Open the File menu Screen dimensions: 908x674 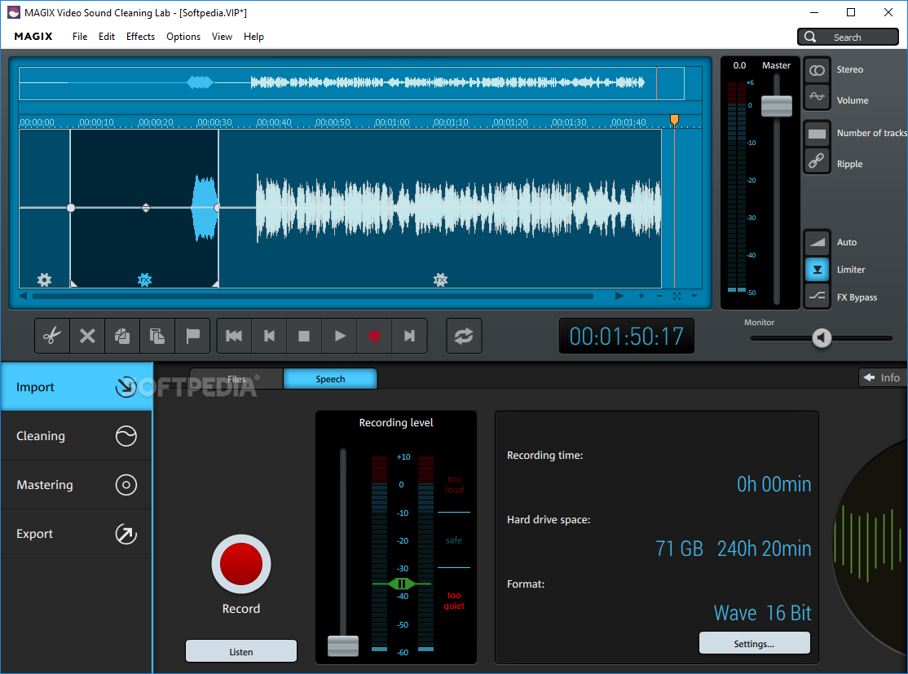click(80, 37)
